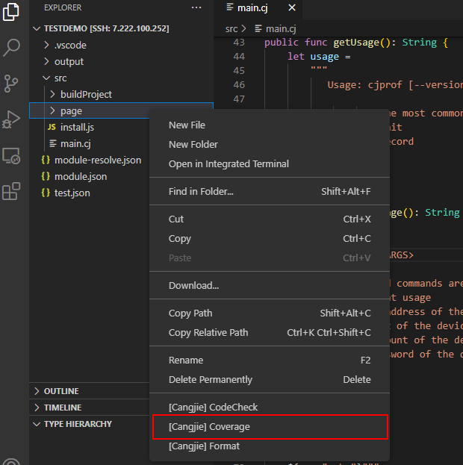Open the Run and Debug view
The image size is (463, 465).
pyautogui.click(x=12, y=119)
